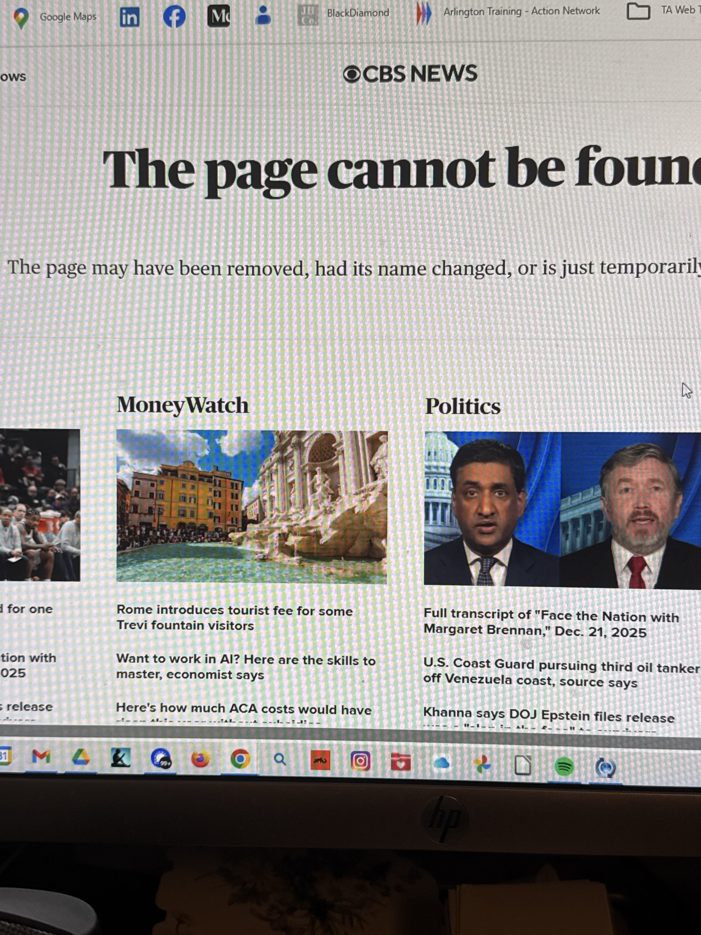
Task: Open the LinkedIn bookmark icon
Action: tap(129, 17)
